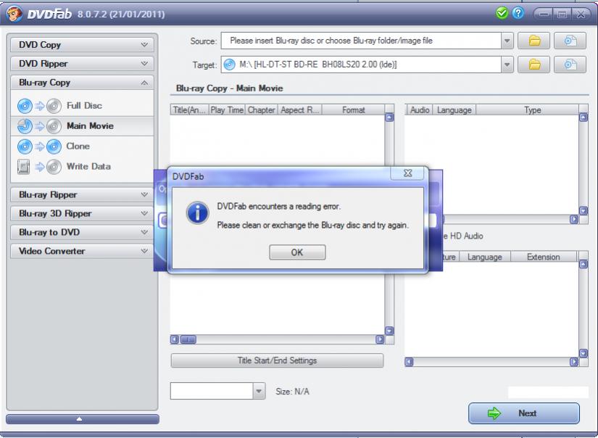
Task: Click the DVDFab mascot logo icon
Action: [x=14, y=14]
